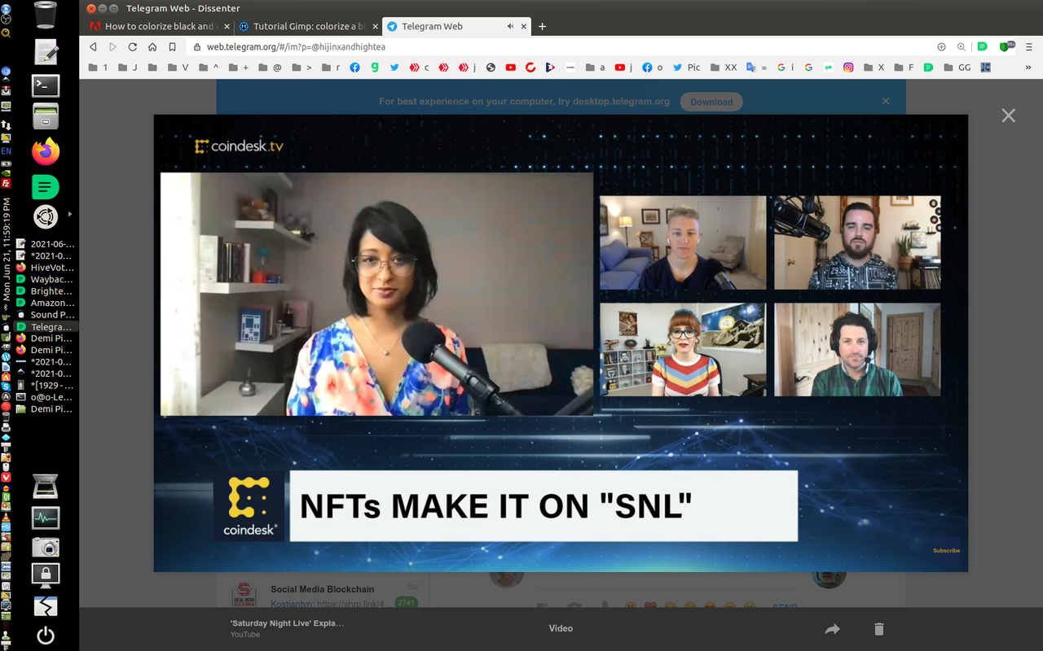Switch to the Amazon... window in task list

[x=46, y=303]
